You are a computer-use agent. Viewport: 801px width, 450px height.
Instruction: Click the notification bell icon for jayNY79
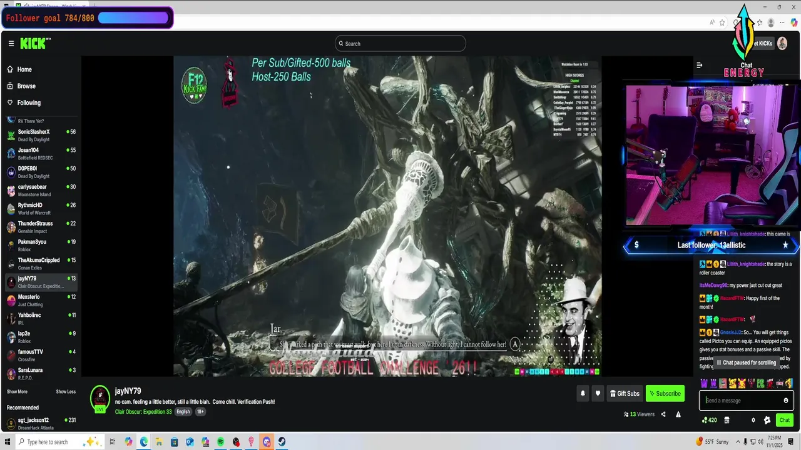583,394
